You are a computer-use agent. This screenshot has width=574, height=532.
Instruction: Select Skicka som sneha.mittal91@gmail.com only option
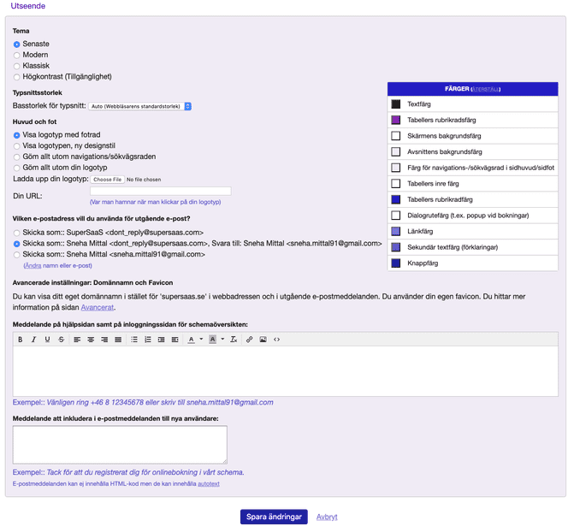[x=16, y=255]
